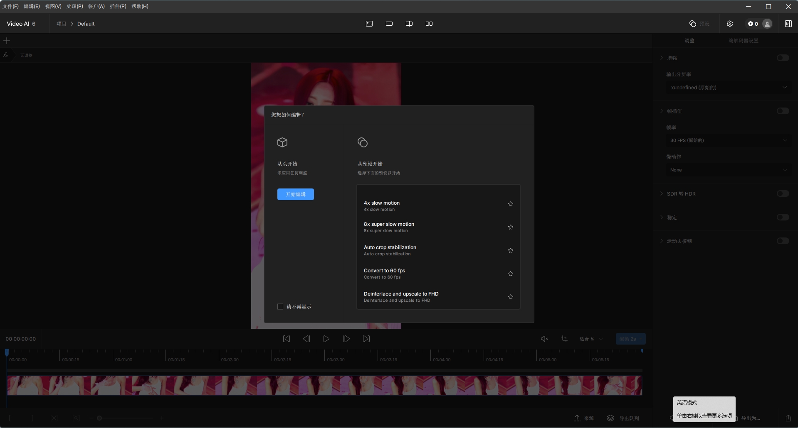Jump to start of video

(287, 339)
